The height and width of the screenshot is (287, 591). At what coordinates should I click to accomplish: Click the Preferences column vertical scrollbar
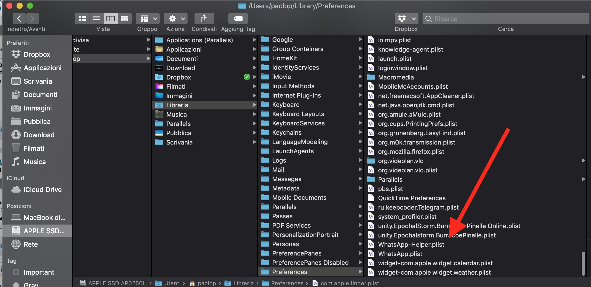[583, 264]
